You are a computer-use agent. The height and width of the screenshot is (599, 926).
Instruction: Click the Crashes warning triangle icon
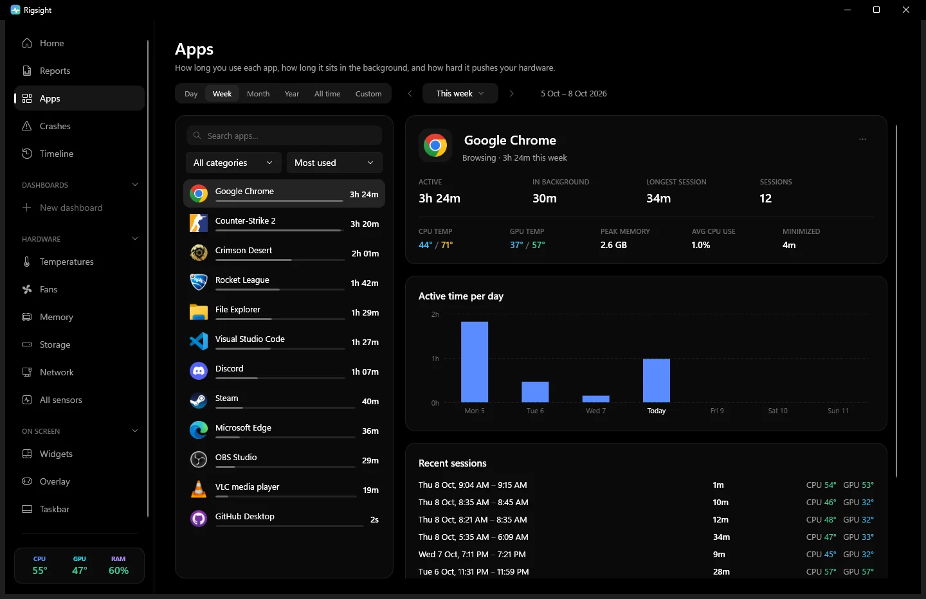[x=27, y=126]
